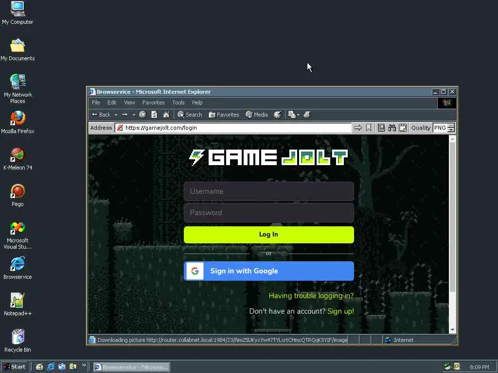Open the Edit menu
This screenshot has width=498, height=373.
coord(112,103)
